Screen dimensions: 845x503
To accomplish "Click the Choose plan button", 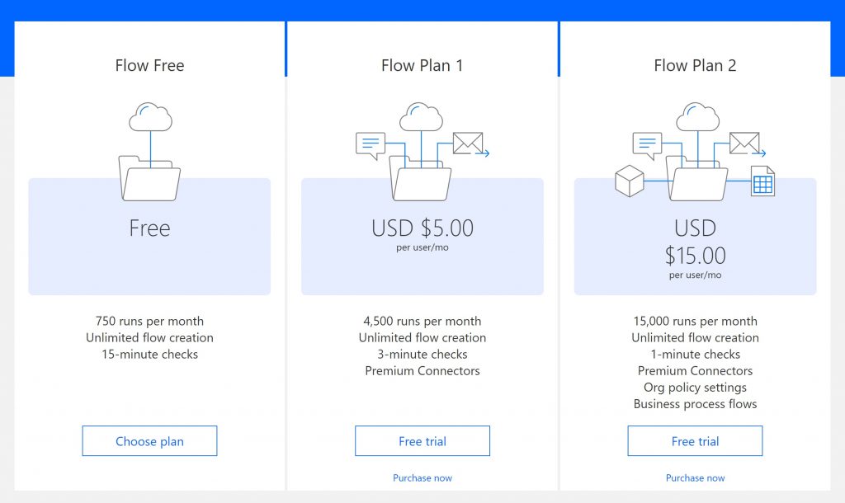I will coord(149,440).
